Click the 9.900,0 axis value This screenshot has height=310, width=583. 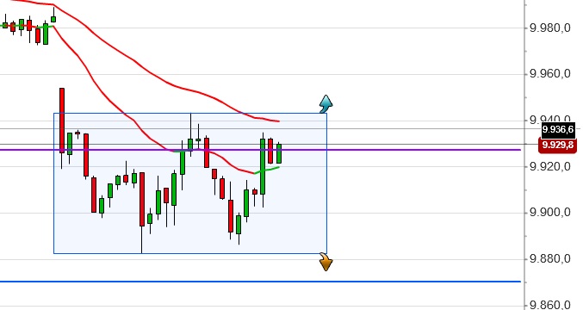[550, 213]
